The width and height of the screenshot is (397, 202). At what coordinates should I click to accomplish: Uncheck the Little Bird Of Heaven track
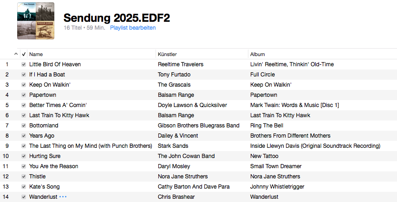(x=24, y=64)
